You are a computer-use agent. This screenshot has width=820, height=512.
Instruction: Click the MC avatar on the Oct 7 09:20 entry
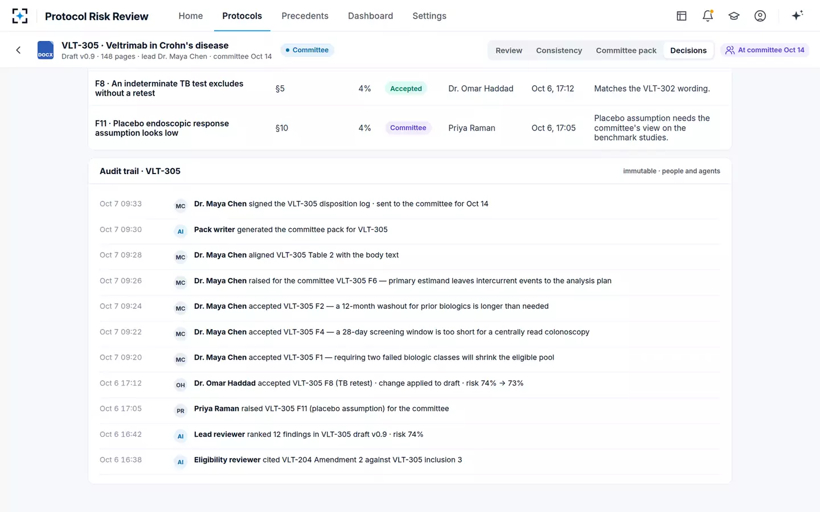click(x=181, y=360)
